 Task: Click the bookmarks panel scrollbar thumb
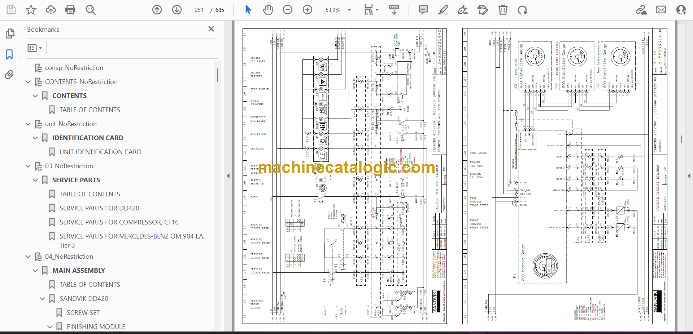[x=217, y=75]
